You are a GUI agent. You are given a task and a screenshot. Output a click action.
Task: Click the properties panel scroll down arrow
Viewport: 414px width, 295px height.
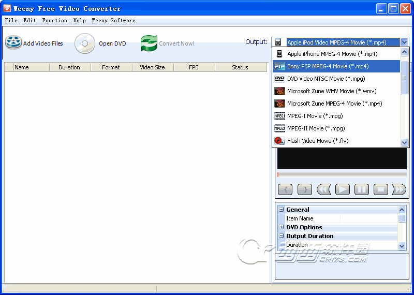point(402,246)
